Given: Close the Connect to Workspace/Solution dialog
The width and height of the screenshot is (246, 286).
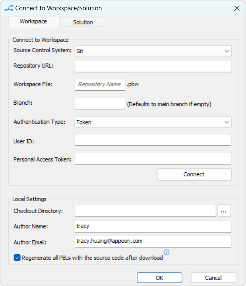Looking at the screenshot, I should (237, 8).
